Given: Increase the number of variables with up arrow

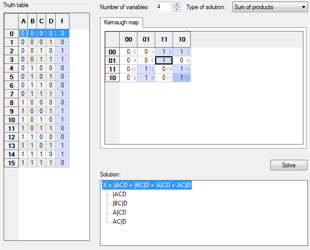Looking at the screenshot, I should tap(177, 5).
